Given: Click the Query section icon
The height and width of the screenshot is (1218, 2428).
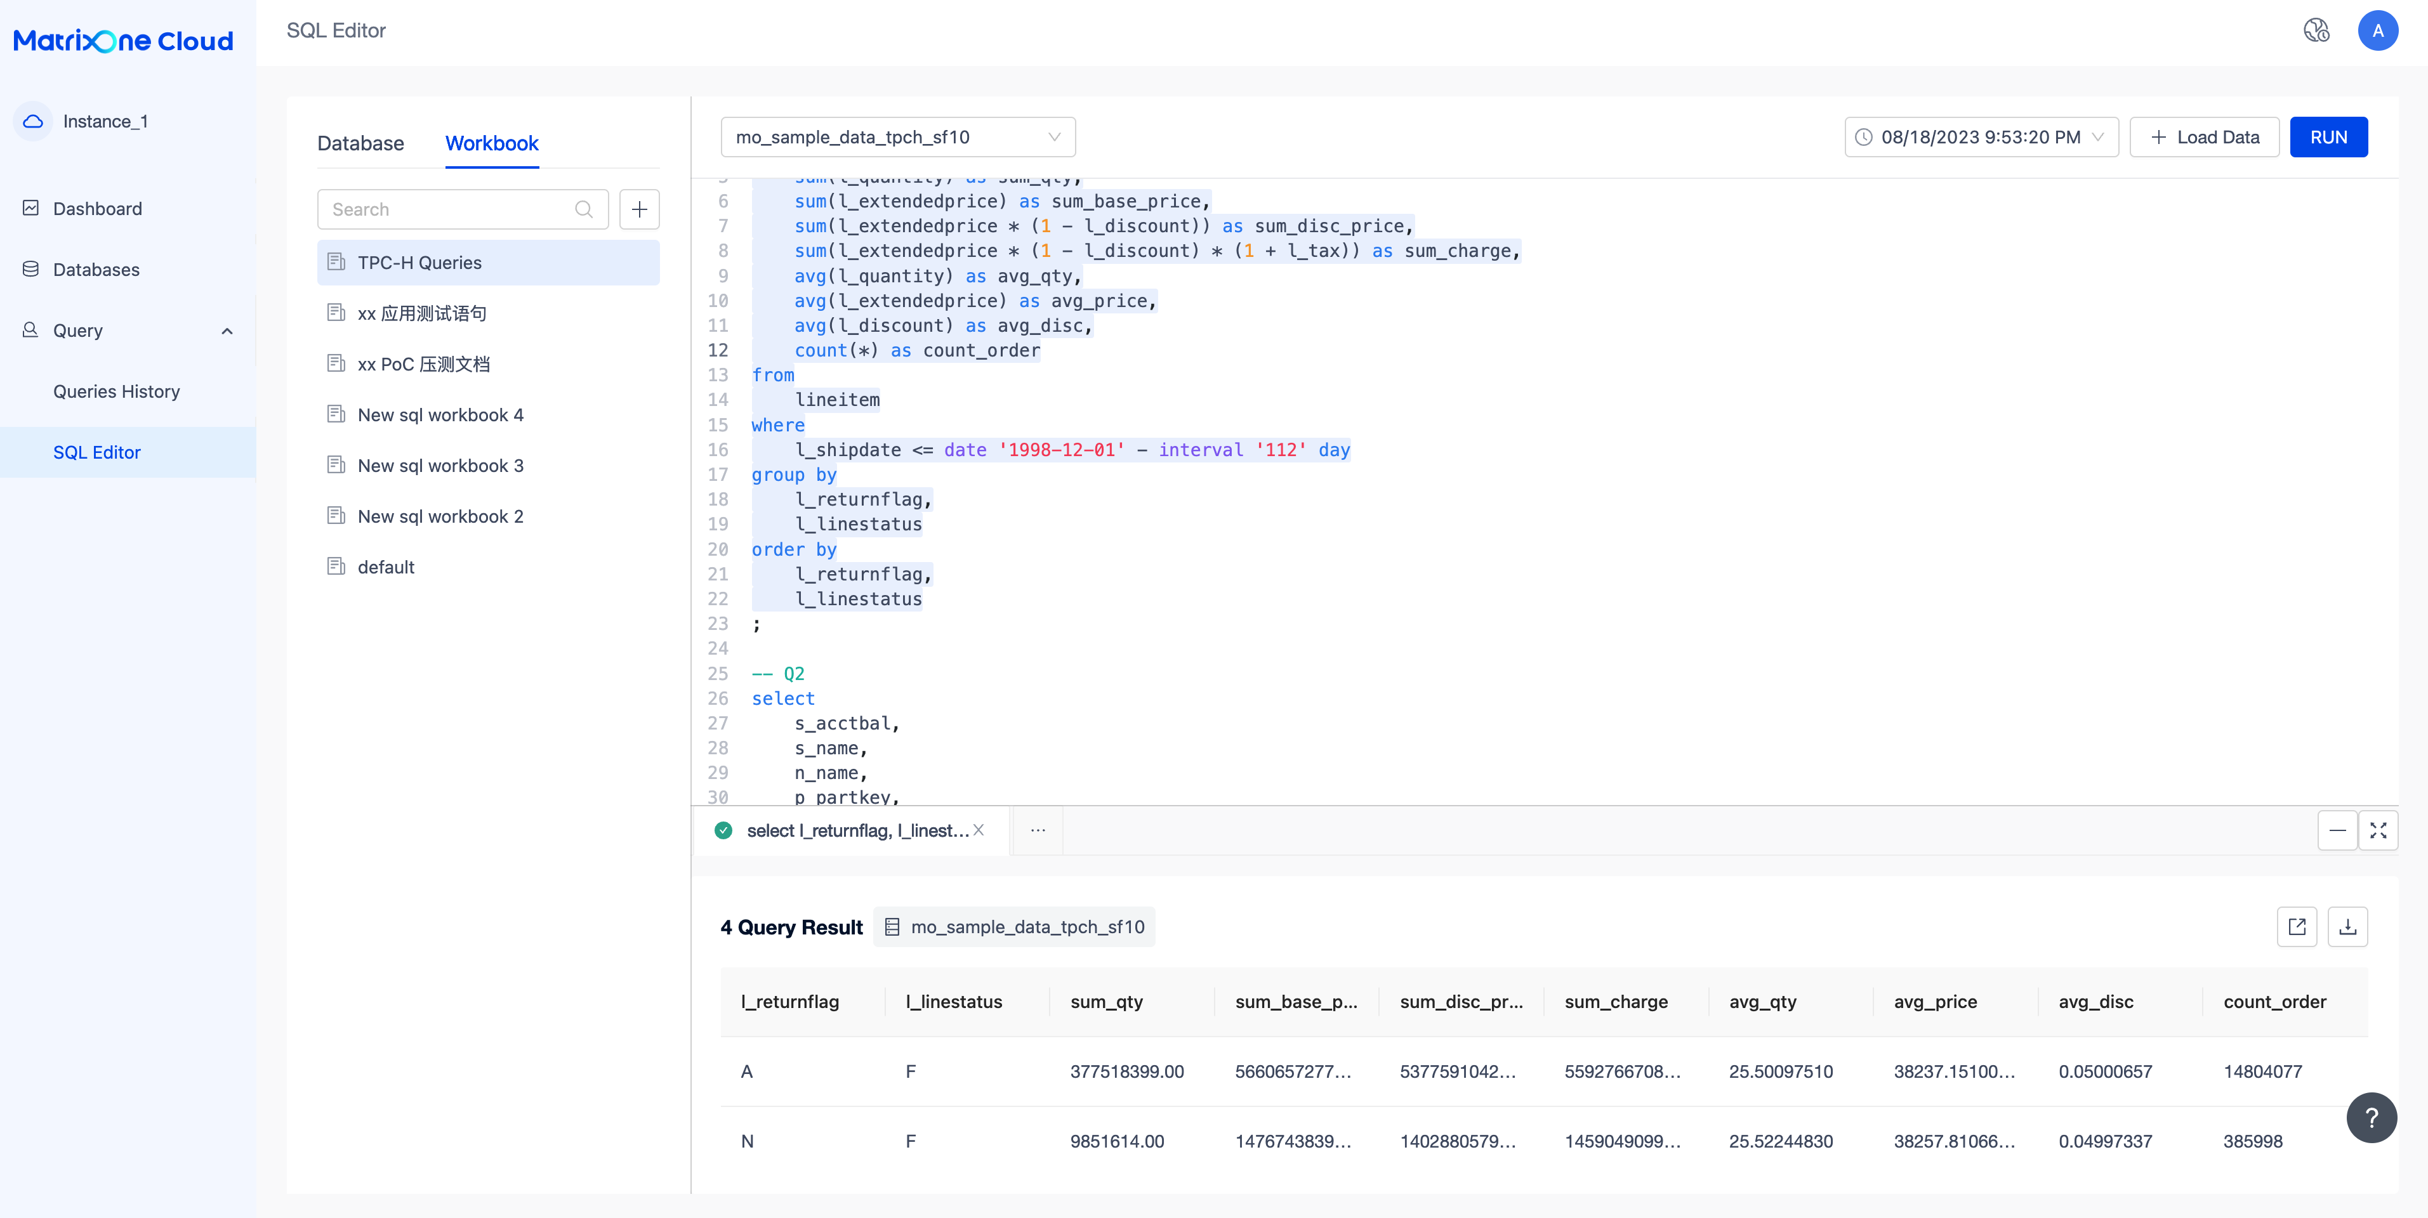Looking at the screenshot, I should (31, 330).
